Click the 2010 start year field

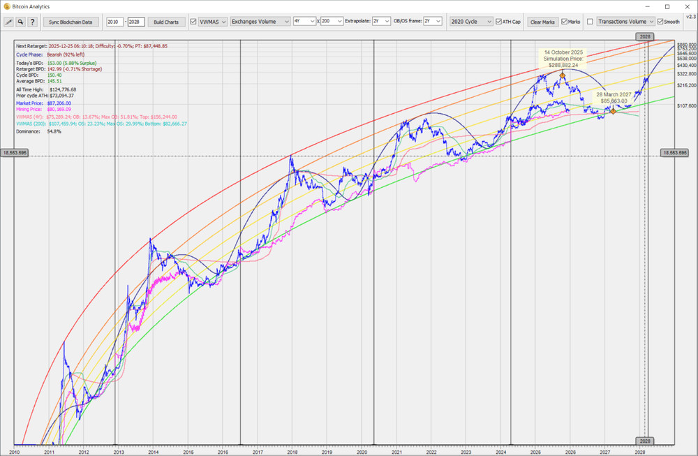coord(115,22)
